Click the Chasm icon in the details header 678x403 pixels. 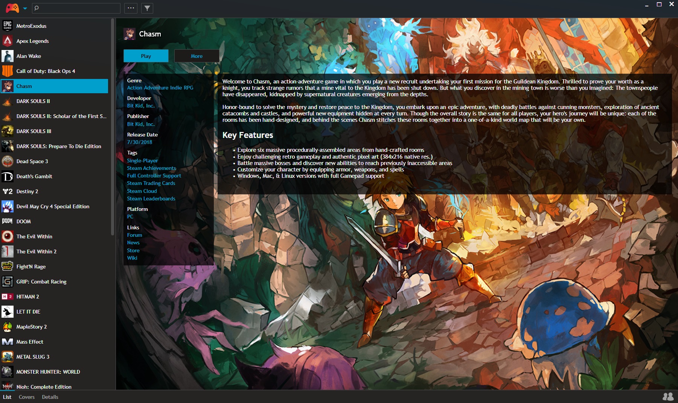click(130, 34)
